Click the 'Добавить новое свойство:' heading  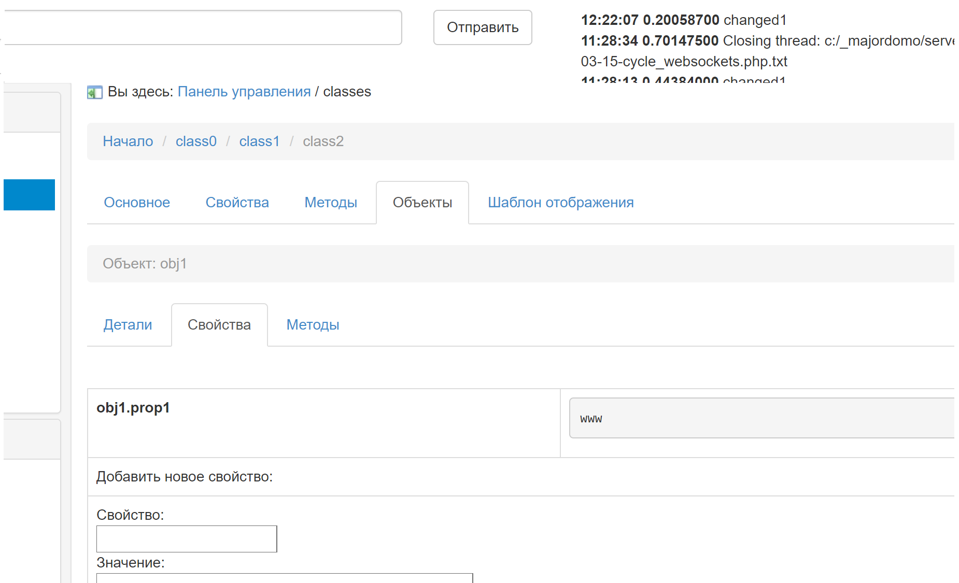[x=185, y=477]
